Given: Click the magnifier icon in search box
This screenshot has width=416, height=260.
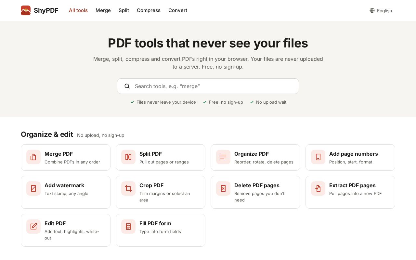Looking at the screenshot, I should [x=127, y=86].
